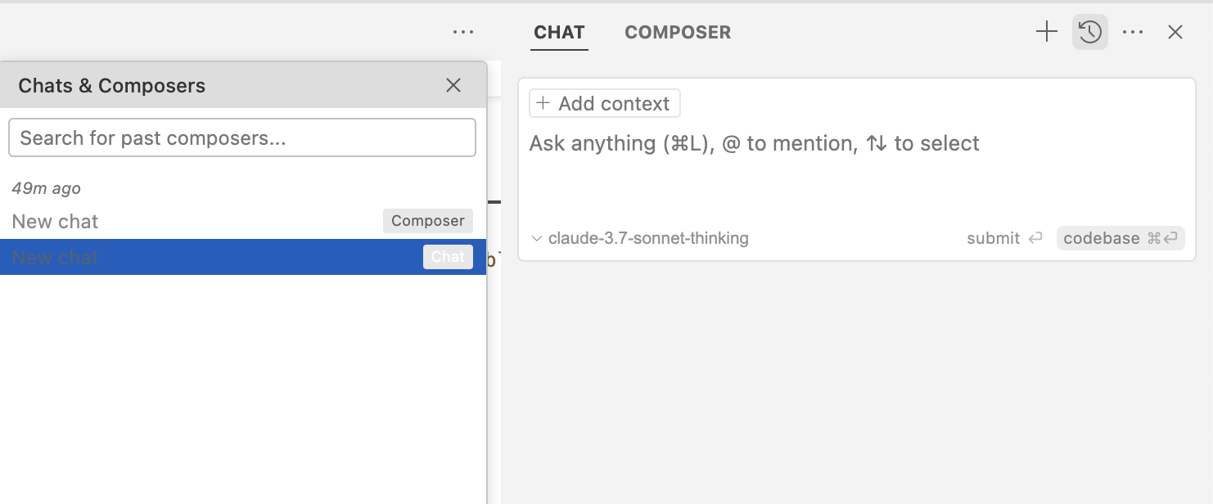Open the New chat Composer entry
The image size is (1213, 504).
click(x=56, y=221)
